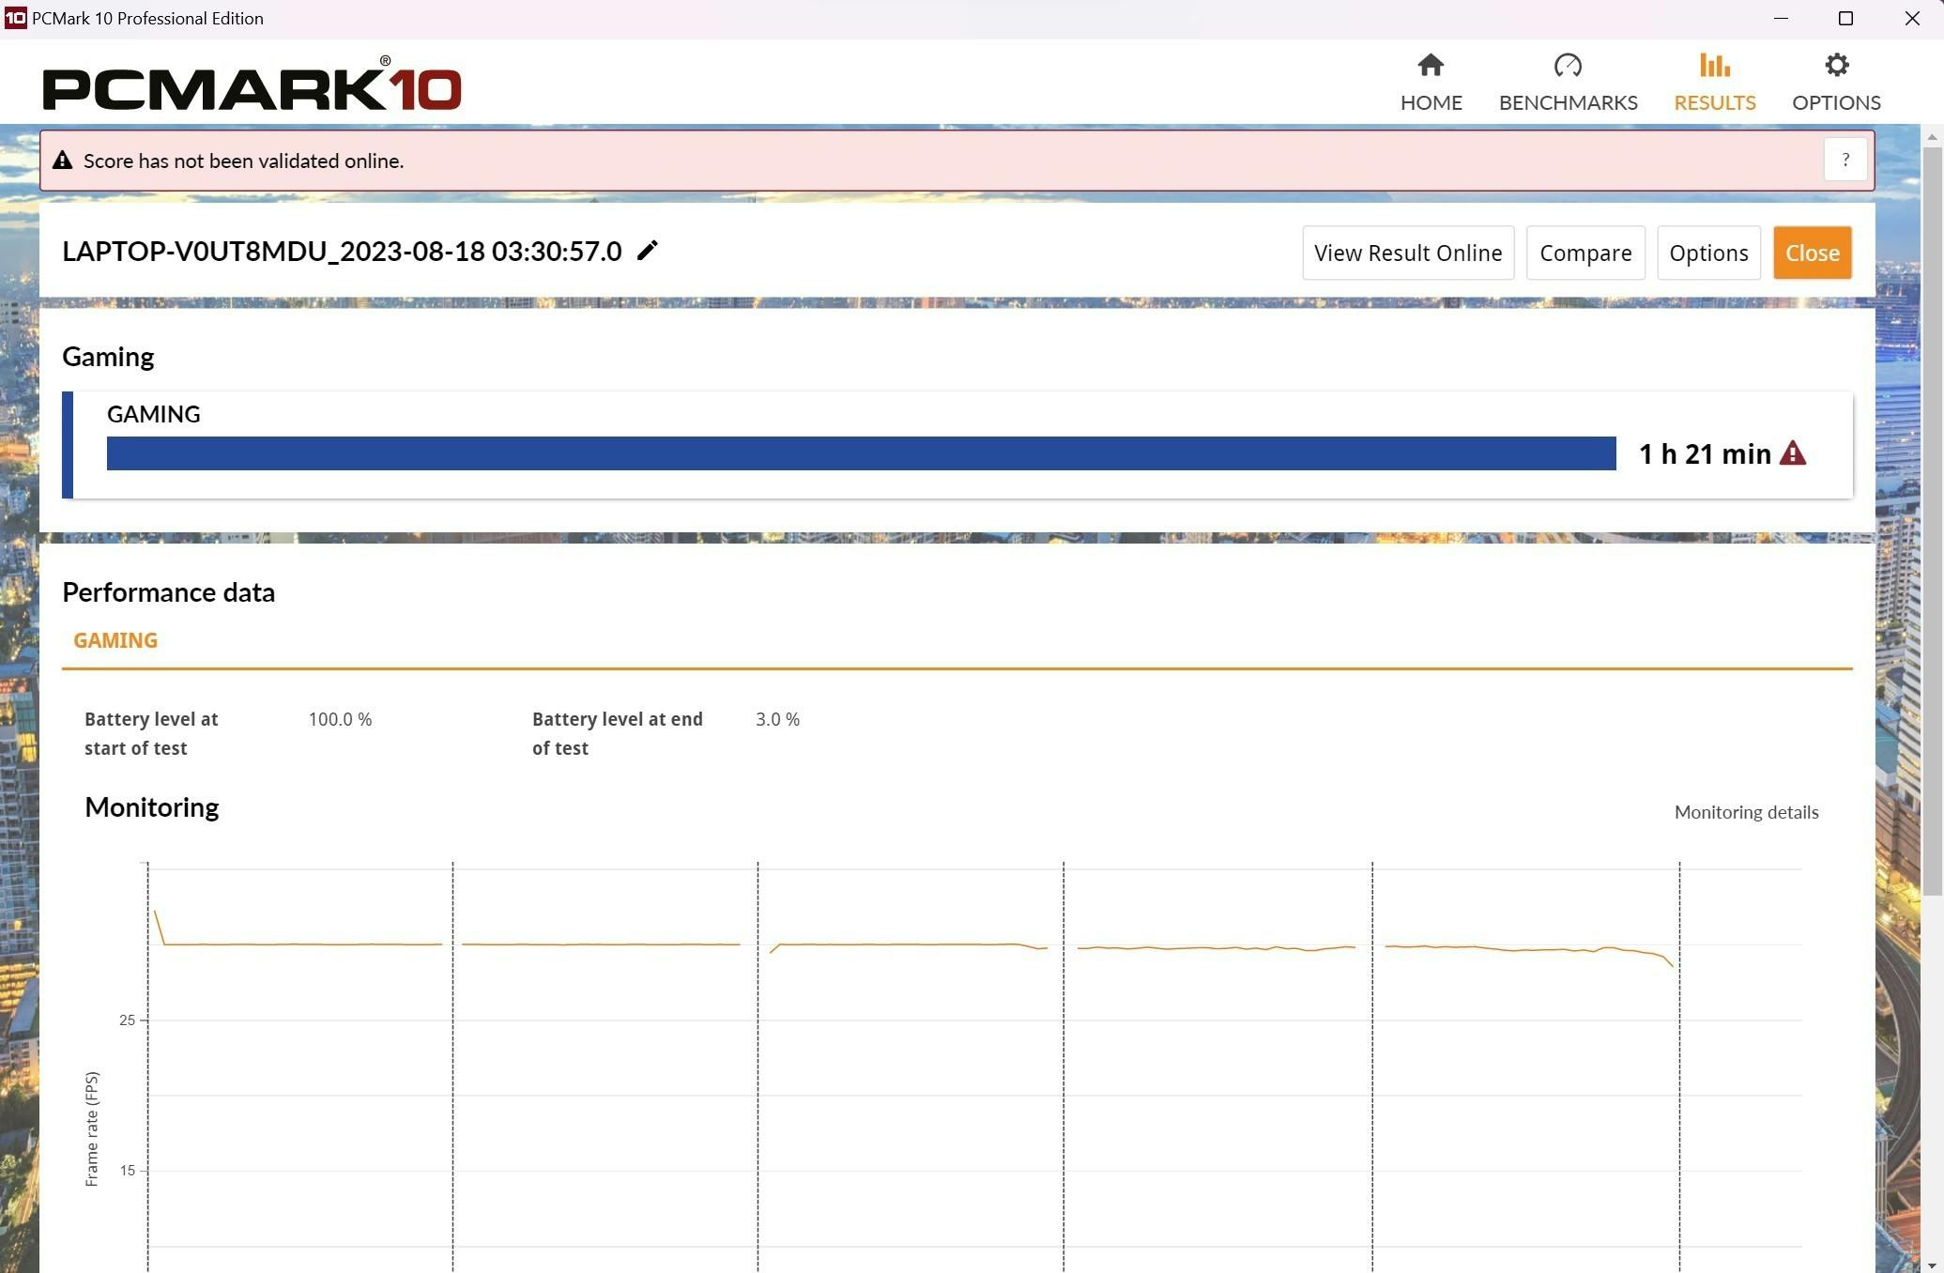
Task: Click the result name LAPTOP-V0UT8MDU text
Action: [x=342, y=251]
